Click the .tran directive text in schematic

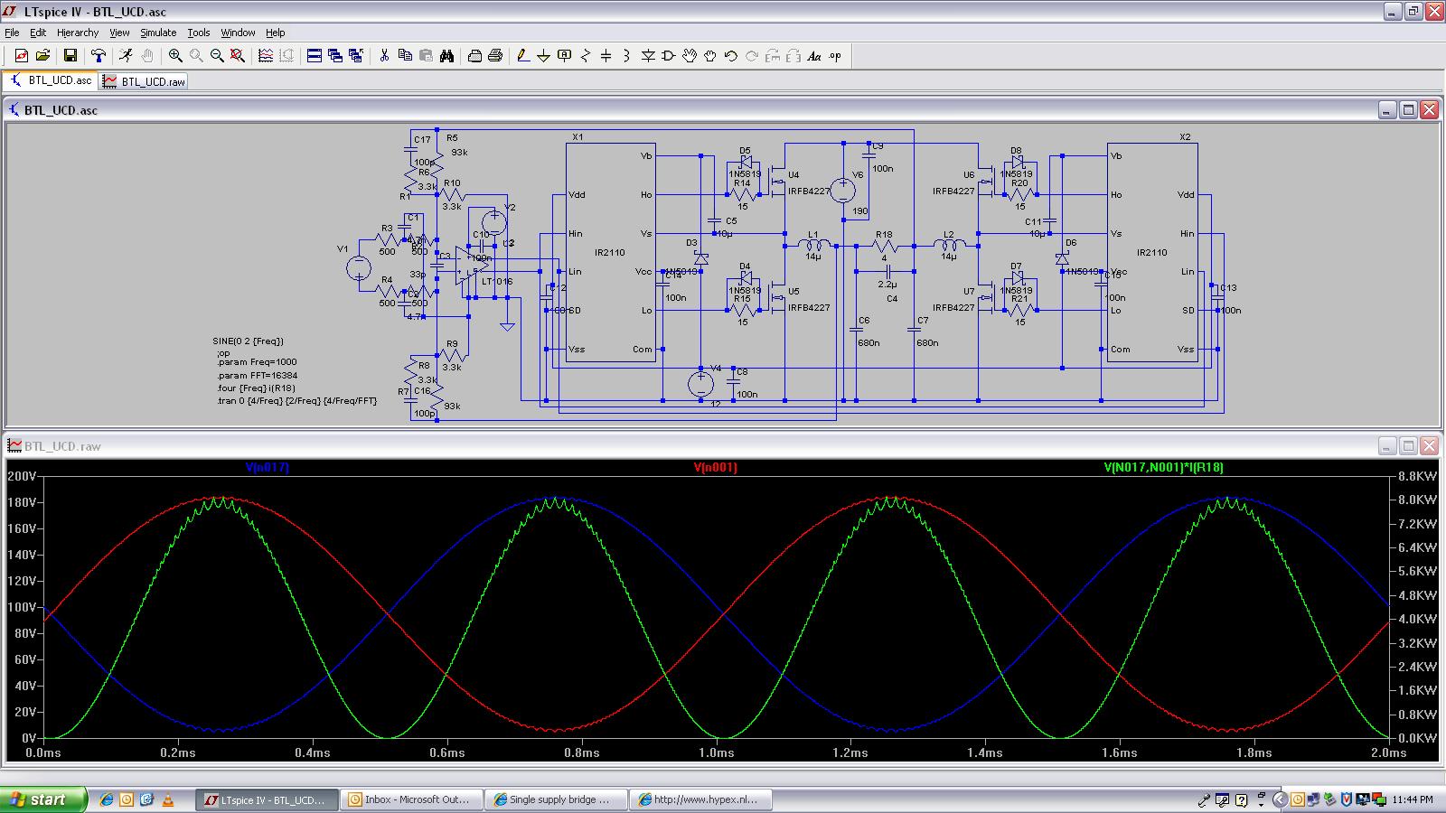pyautogui.click(x=296, y=401)
